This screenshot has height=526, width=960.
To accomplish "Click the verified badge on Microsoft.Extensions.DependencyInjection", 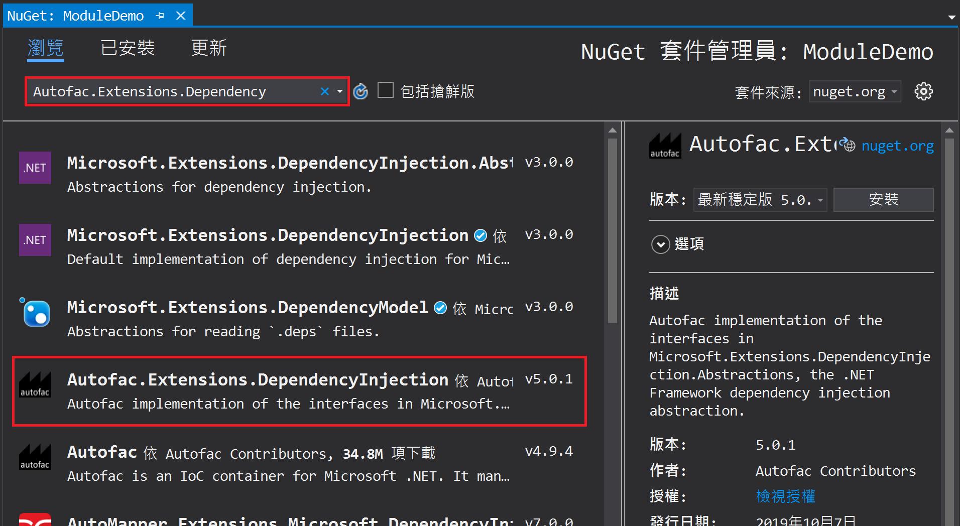I will tap(481, 235).
